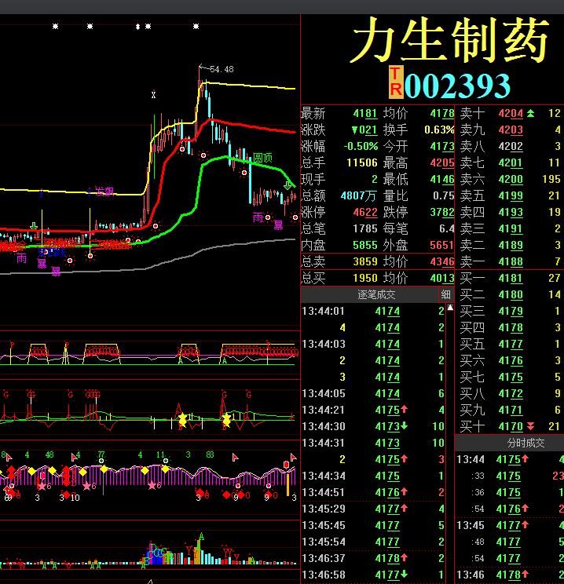
Task: Click the green double-up arrow beside 卖十
Action: click(x=530, y=114)
